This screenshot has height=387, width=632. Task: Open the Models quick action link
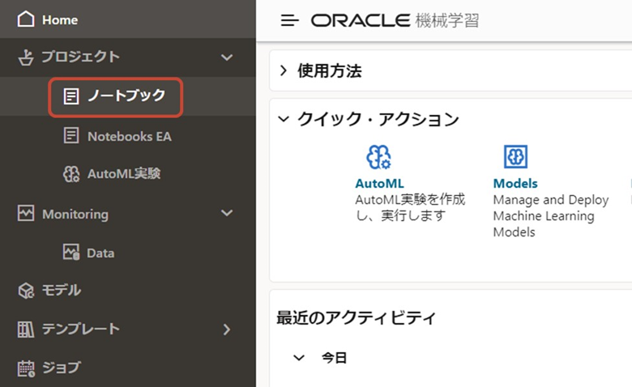(x=515, y=183)
